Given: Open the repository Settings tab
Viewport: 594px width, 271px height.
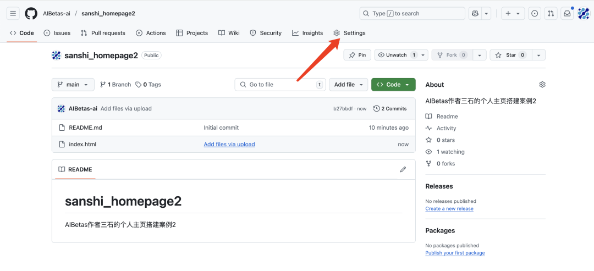Looking at the screenshot, I should point(349,33).
